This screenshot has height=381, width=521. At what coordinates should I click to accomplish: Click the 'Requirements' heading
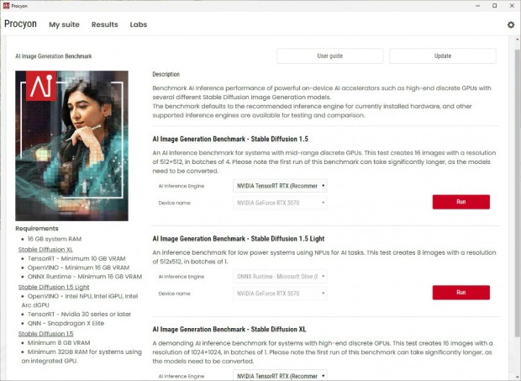click(x=36, y=229)
